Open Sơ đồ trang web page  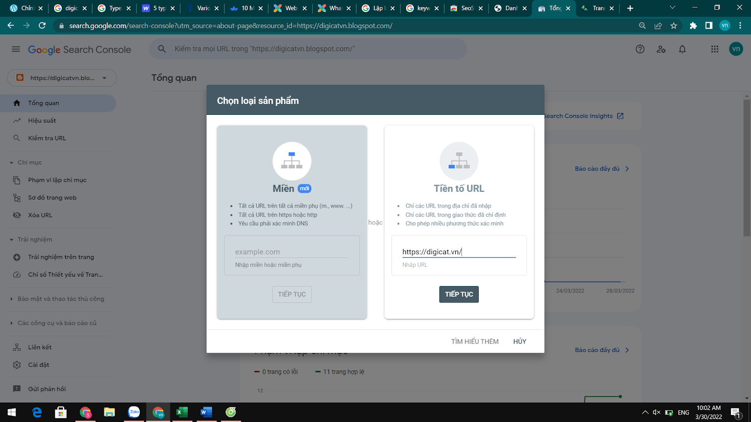[58, 198]
